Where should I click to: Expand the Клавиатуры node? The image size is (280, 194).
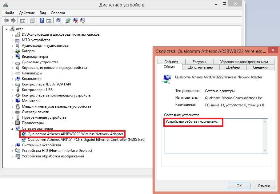click(x=12, y=73)
